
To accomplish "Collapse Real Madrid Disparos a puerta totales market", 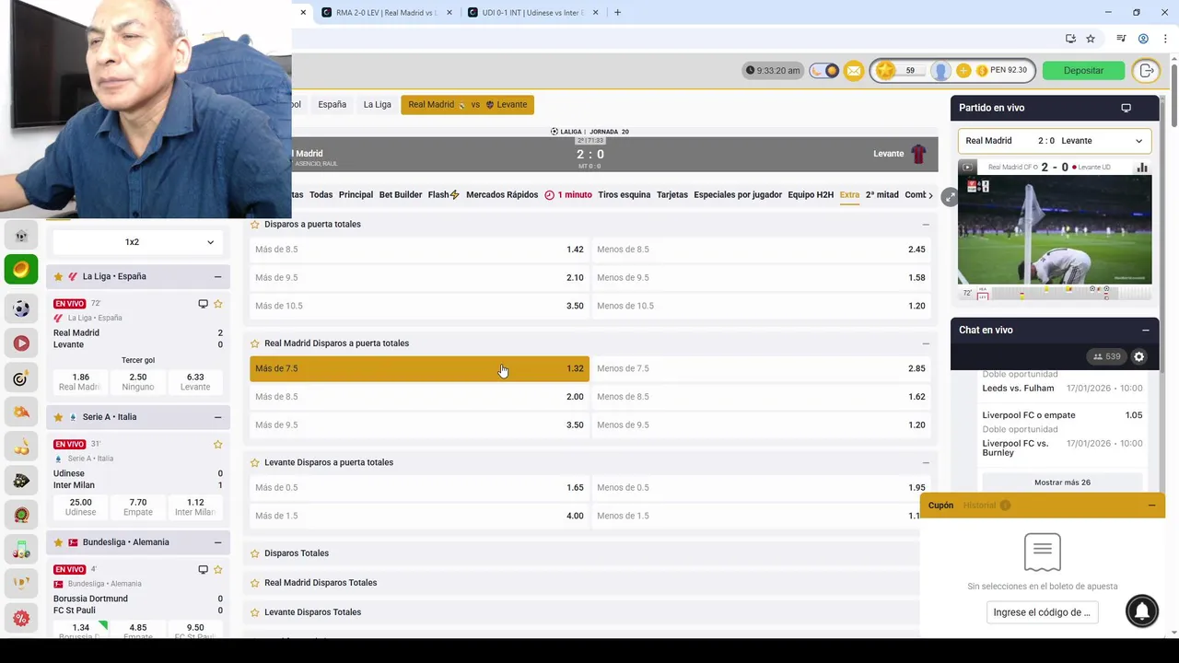I will 926,343.
